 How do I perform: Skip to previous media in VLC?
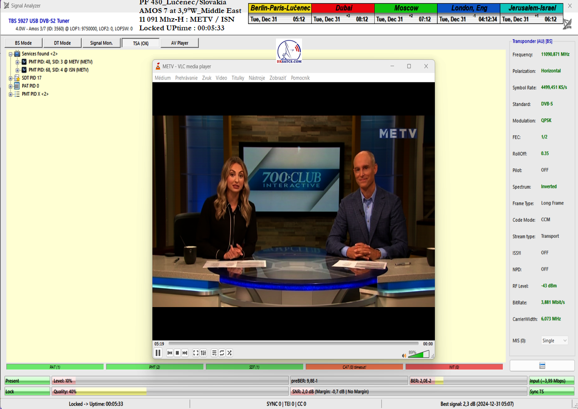(170, 353)
